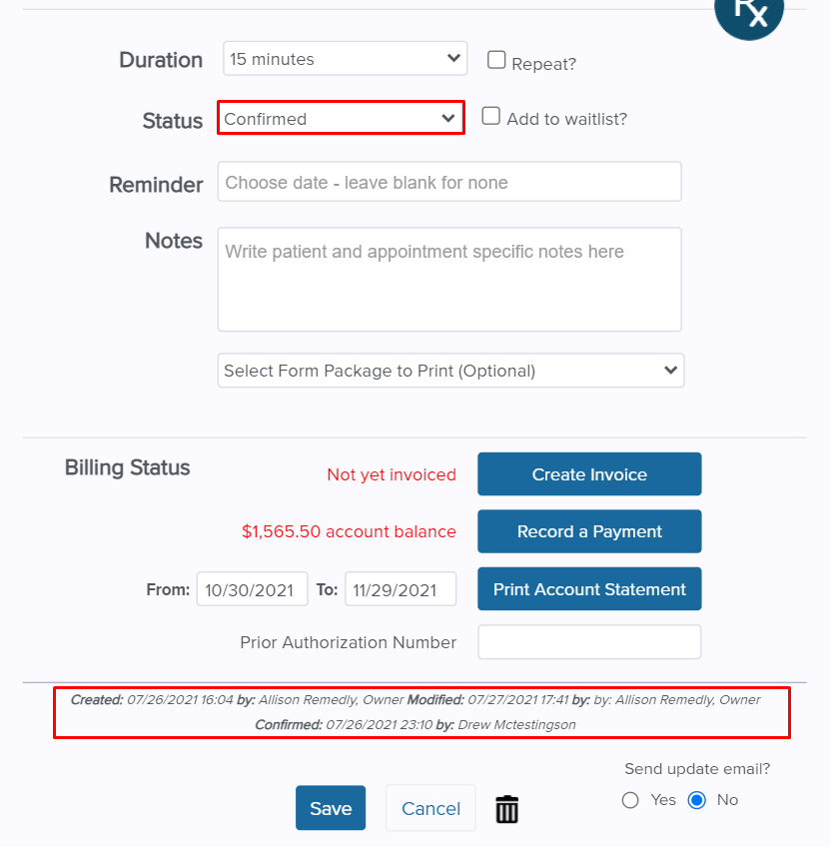830x847 pixels.
Task: Enable Add to waitlist checkbox
Action: pyautogui.click(x=490, y=116)
